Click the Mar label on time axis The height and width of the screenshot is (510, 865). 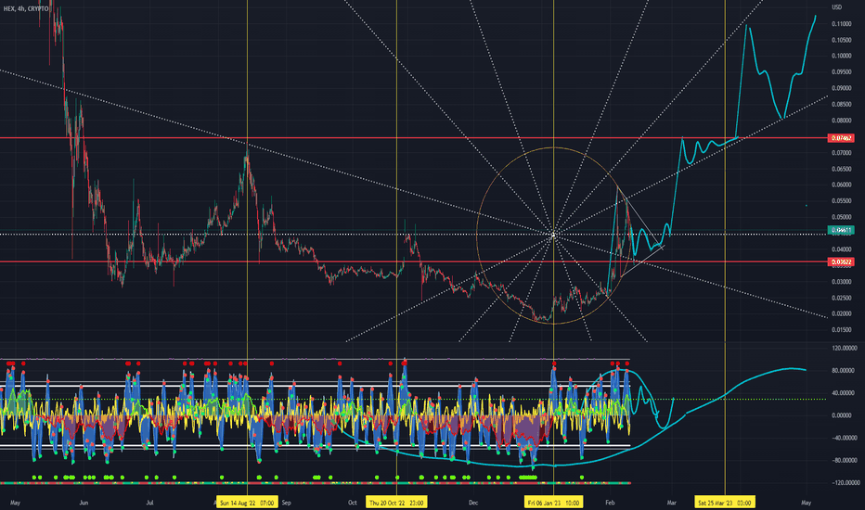(671, 503)
